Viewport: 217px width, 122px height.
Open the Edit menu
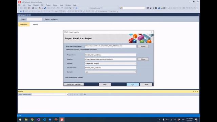[24, 5]
